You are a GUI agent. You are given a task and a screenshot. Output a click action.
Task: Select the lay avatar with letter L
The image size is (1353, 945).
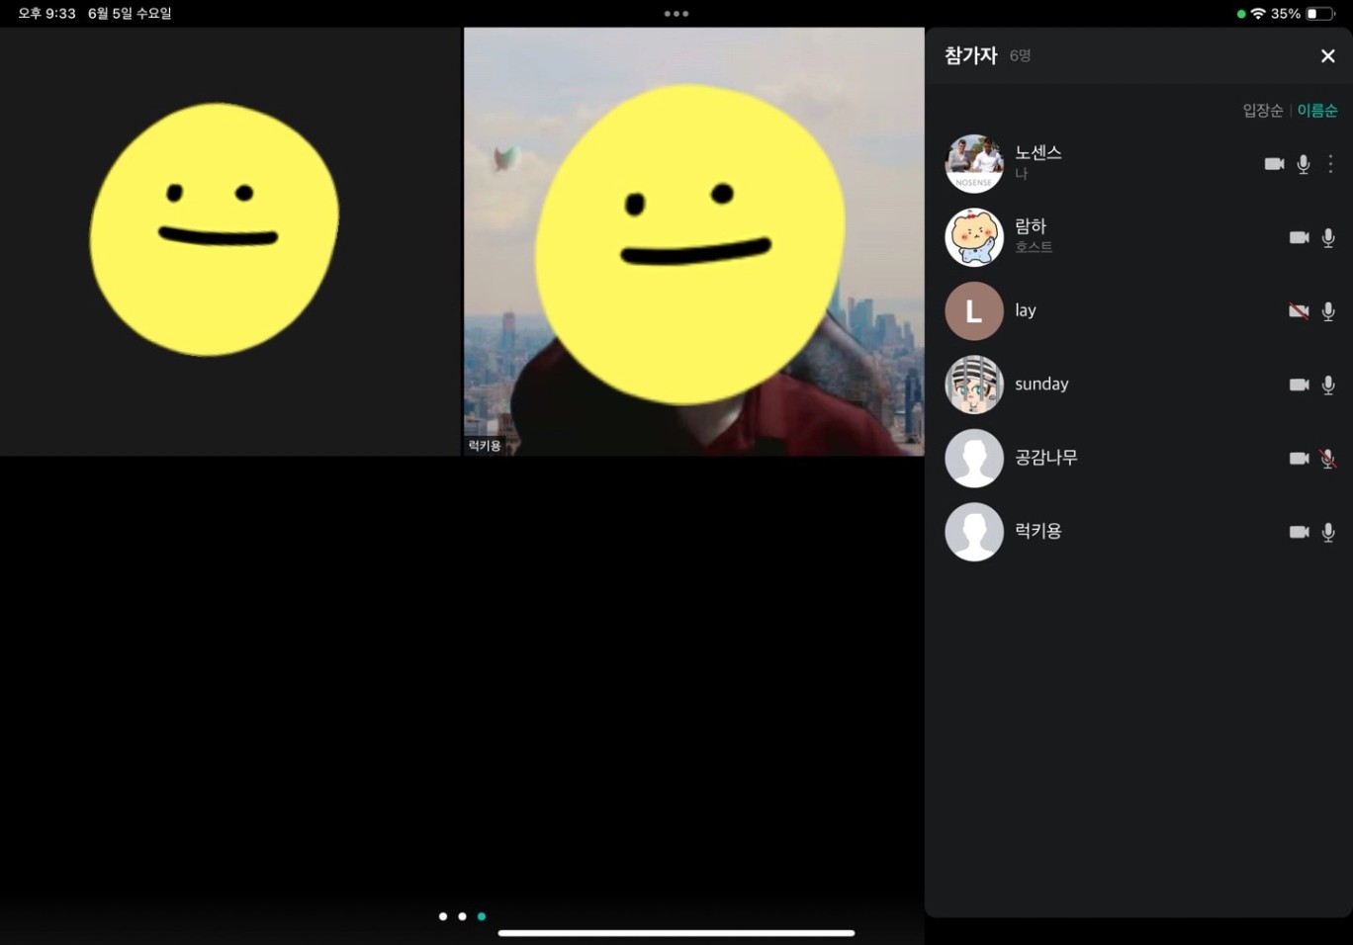974,311
